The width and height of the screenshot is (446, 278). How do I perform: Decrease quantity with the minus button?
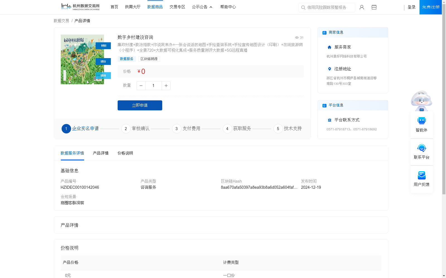[x=141, y=86]
